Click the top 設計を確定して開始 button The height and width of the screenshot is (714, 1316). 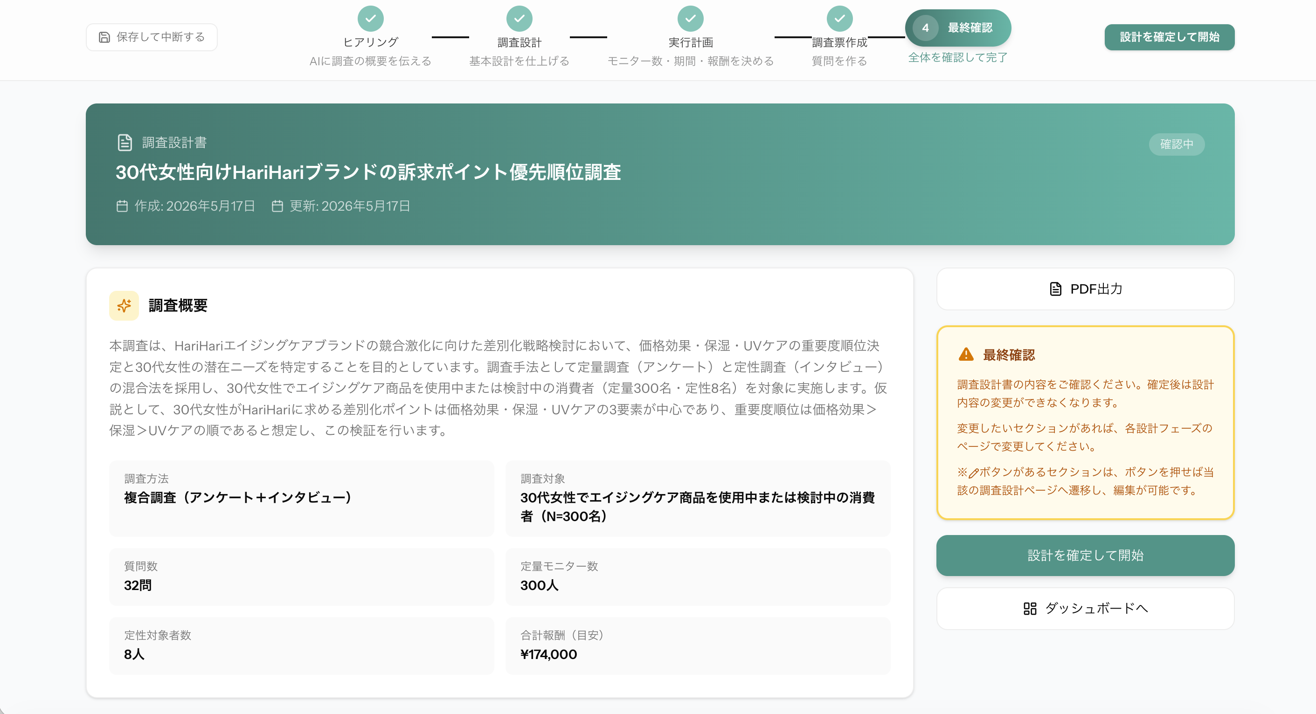[x=1170, y=37]
